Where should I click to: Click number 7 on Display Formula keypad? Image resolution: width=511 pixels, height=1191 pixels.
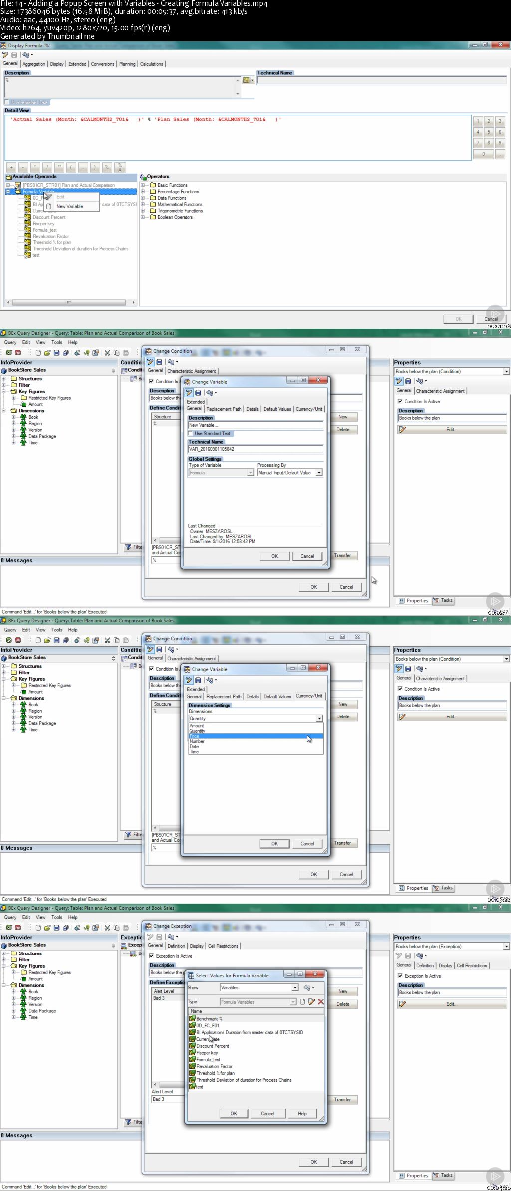(478, 143)
